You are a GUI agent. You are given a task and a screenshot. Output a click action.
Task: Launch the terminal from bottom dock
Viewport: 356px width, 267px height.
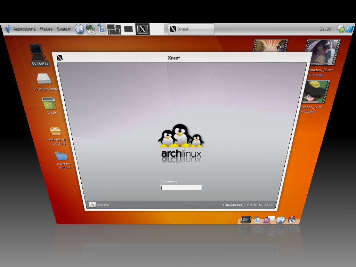point(246,220)
